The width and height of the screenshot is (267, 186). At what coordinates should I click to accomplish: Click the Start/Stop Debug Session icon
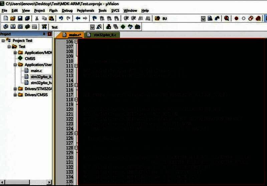click(x=227, y=19)
